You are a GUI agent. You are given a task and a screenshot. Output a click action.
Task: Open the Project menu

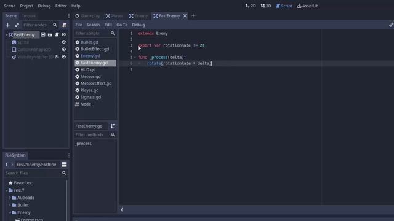click(x=26, y=6)
